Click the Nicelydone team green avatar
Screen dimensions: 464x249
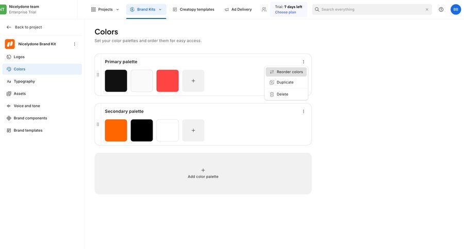[x=3, y=9]
